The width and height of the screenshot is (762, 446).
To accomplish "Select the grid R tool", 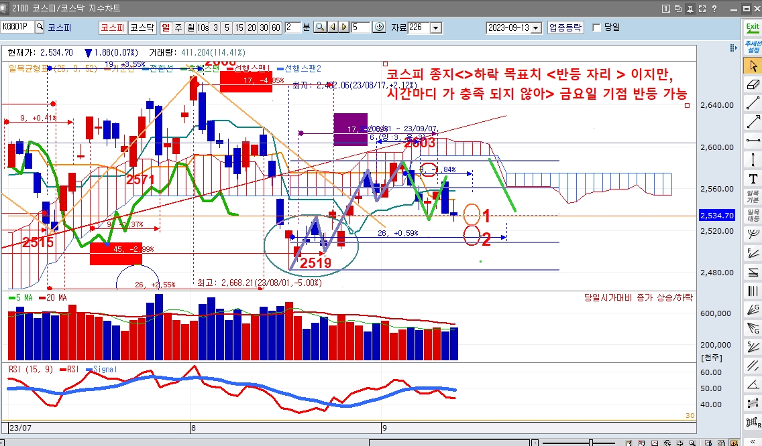I will coord(753,422).
